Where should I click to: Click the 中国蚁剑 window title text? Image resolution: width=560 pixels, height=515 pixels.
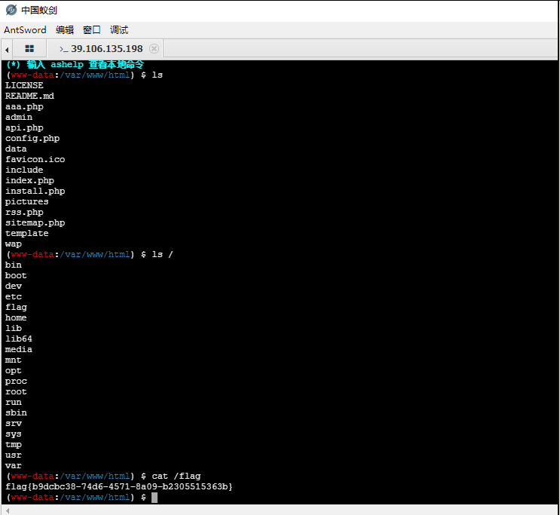(x=38, y=11)
